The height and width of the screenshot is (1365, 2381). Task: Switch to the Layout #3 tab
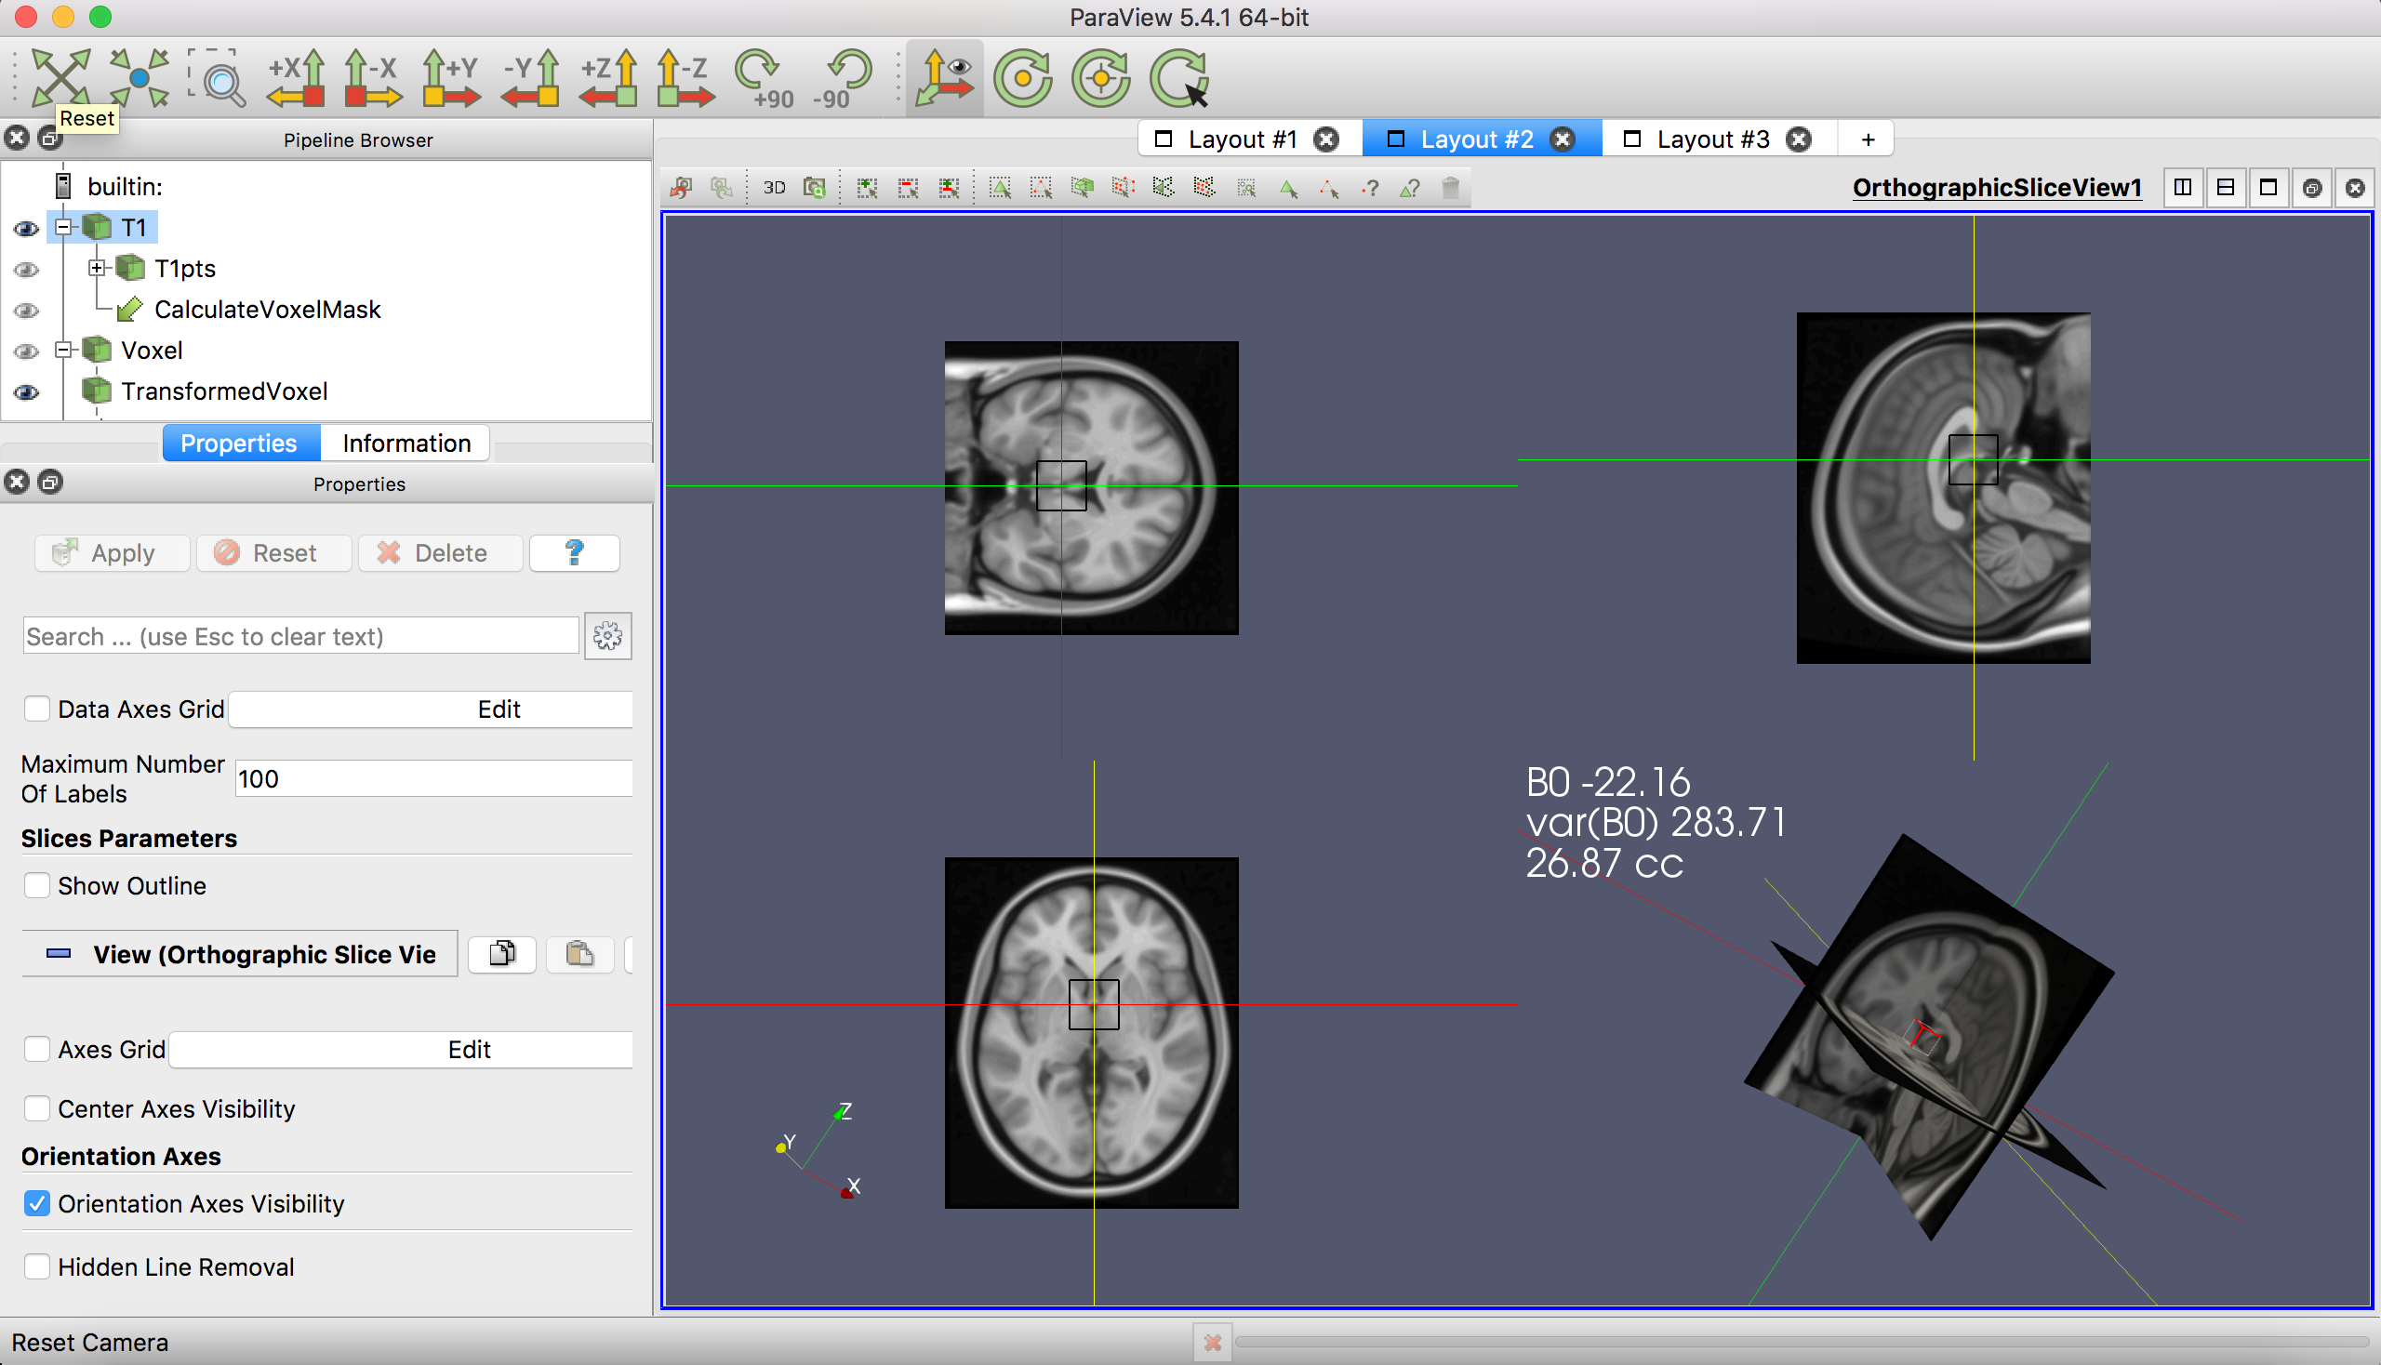pos(1711,139)
